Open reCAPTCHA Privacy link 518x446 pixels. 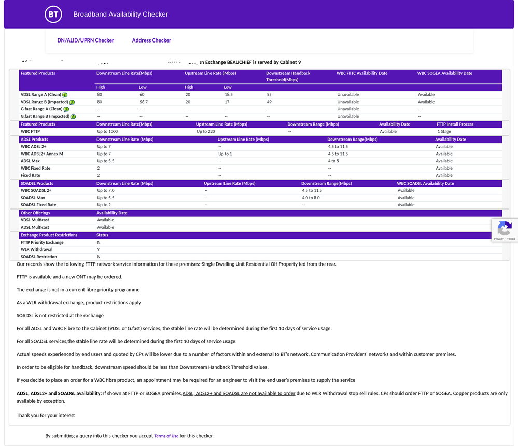tap(499, 239)
